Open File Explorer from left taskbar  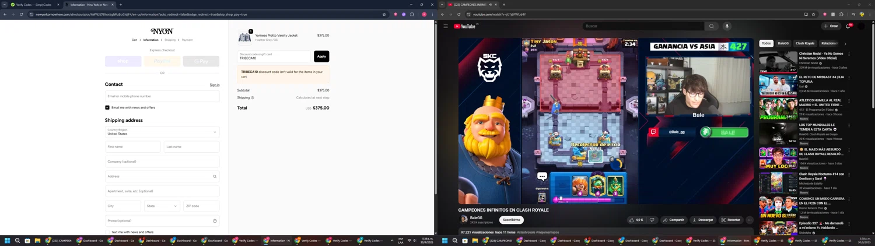37,240
